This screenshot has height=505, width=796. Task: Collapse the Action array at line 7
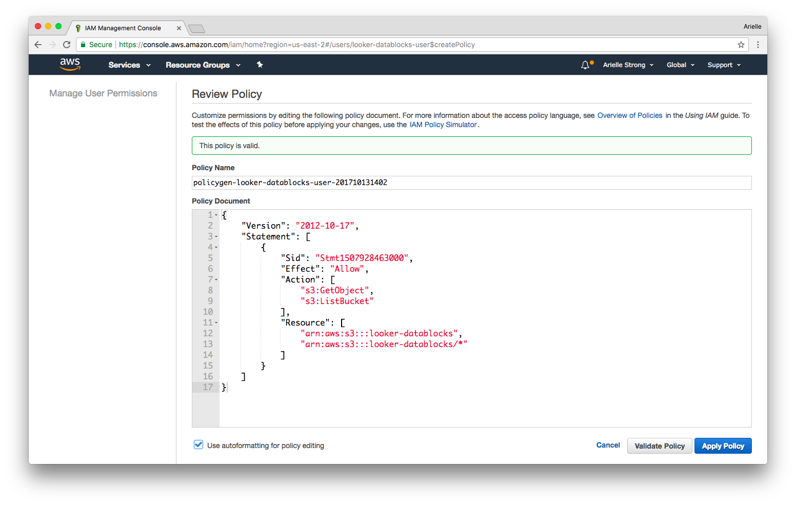(x=216, y=280)
